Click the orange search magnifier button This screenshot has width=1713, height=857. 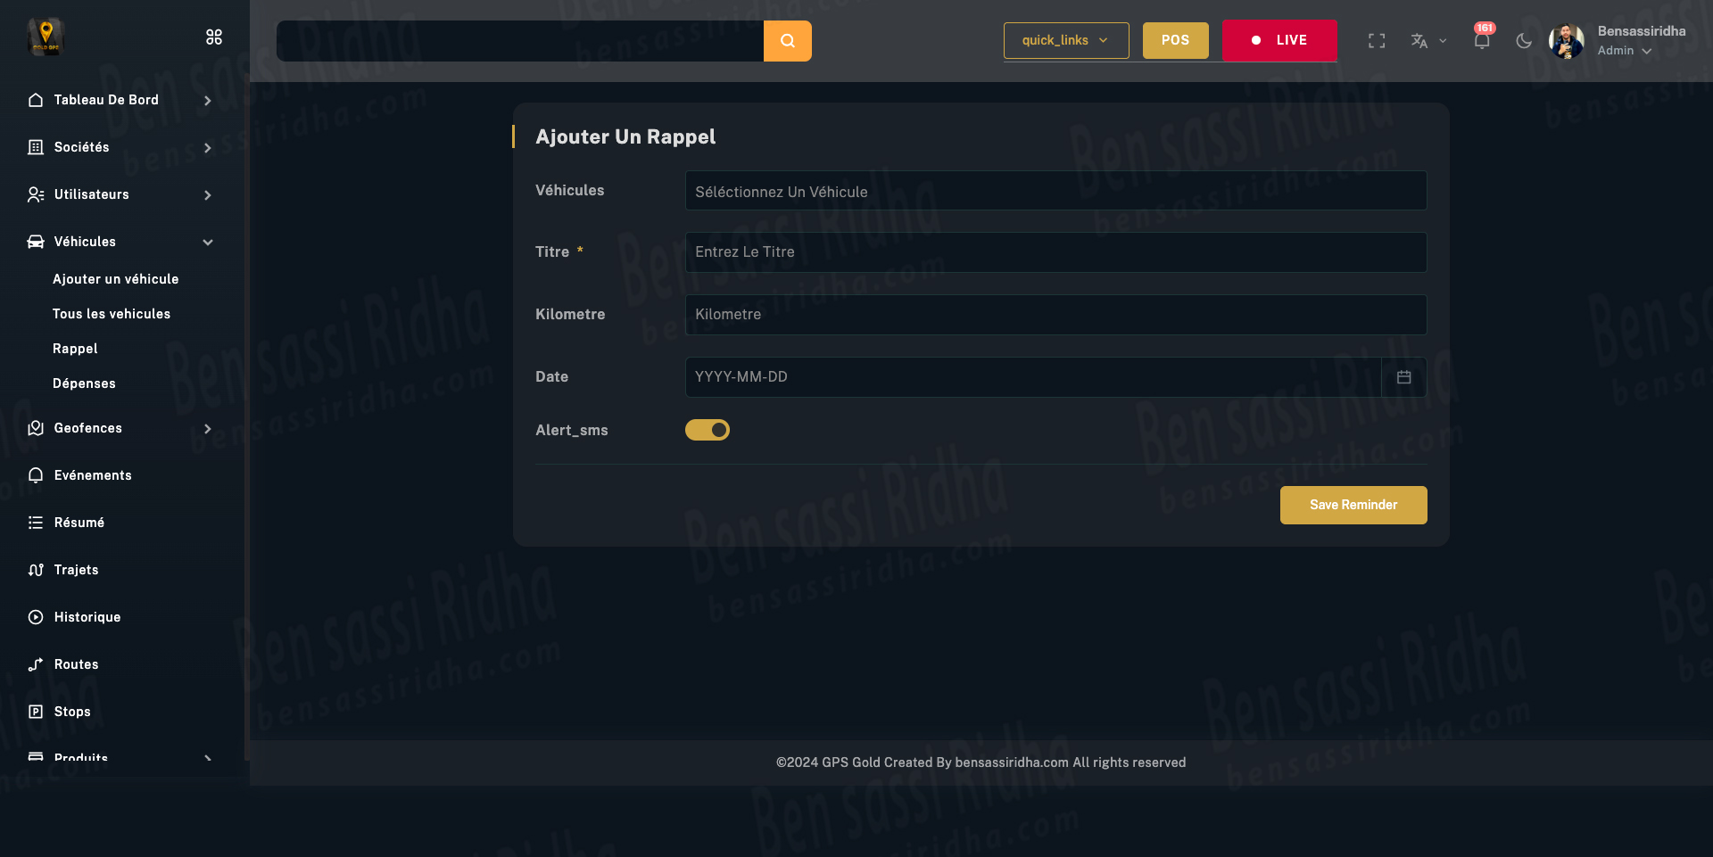(x=787, y=41)
